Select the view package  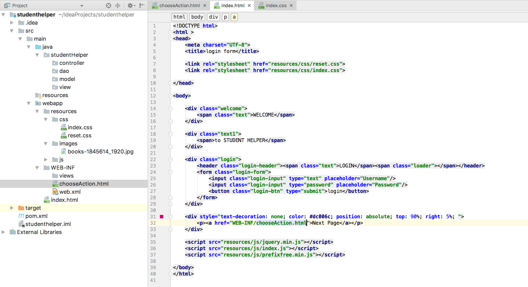tap(65, 87)
